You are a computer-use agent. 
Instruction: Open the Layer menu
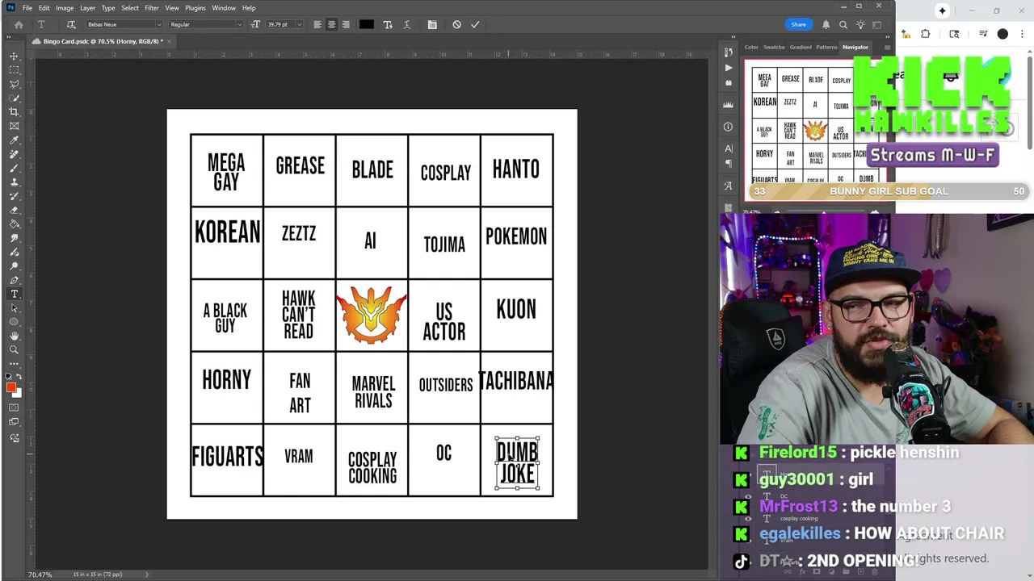click(x=87, y=8)
